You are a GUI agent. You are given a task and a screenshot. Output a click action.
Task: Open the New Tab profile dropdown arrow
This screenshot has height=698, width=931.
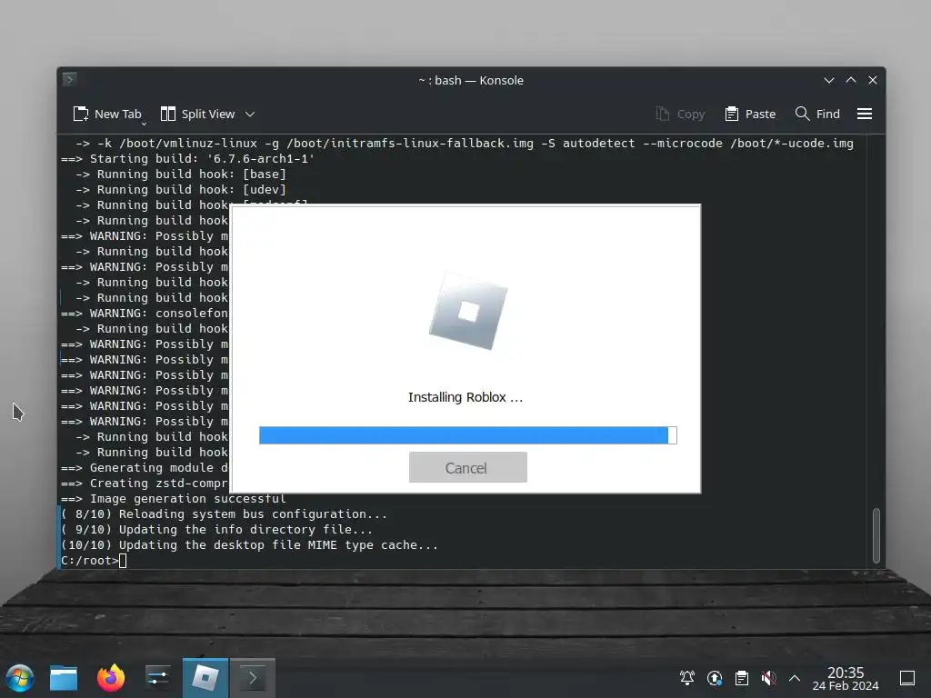click(144, 124)
